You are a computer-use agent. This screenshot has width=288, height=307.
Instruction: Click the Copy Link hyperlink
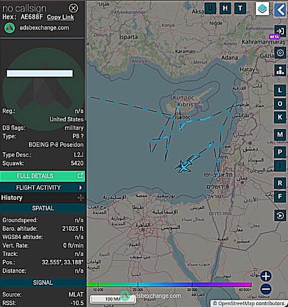tap(60, 17)
